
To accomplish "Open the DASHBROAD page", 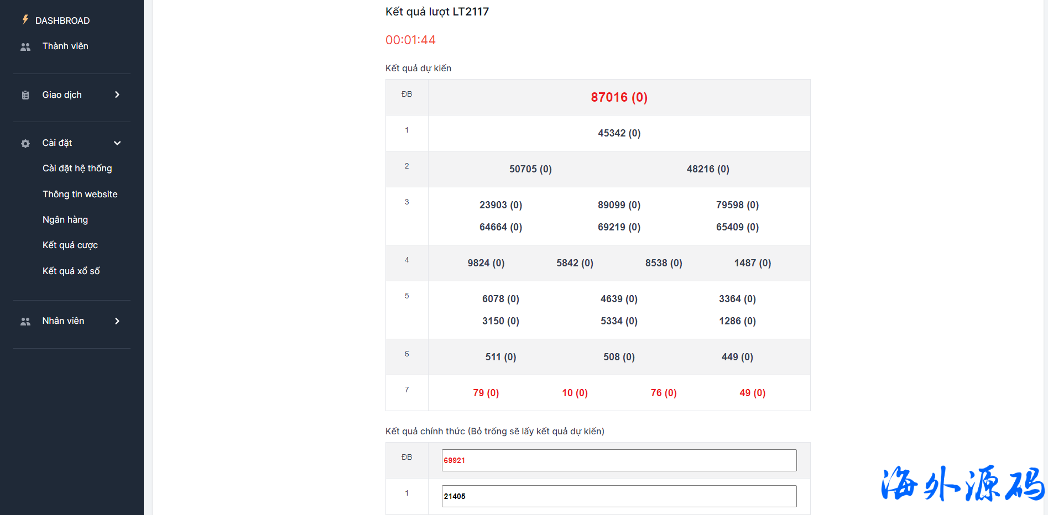I will click(x=62, y=20).
